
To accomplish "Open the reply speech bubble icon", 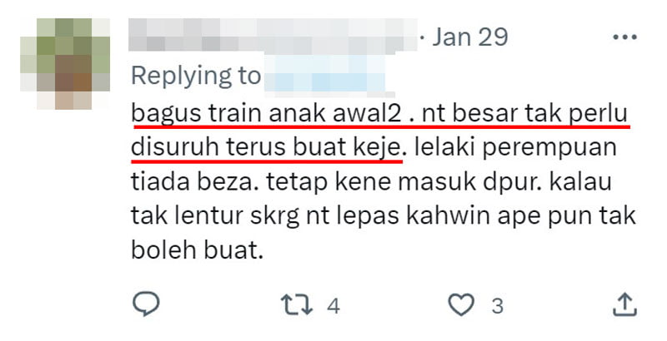I will click(x=146, y=304).
